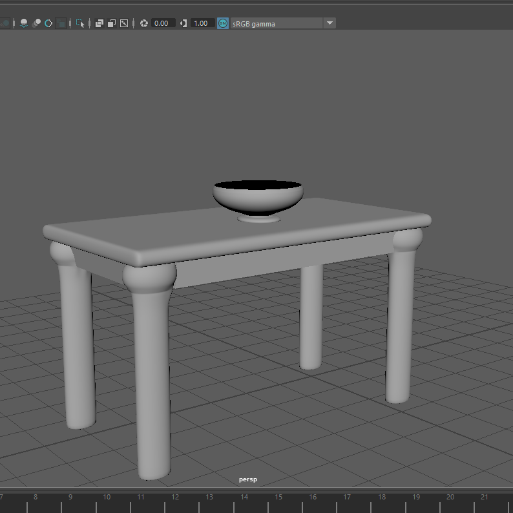Toggle motion blur in viewport toolbar

36,23
